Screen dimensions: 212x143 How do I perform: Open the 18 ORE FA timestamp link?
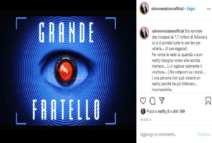[146, 120]
